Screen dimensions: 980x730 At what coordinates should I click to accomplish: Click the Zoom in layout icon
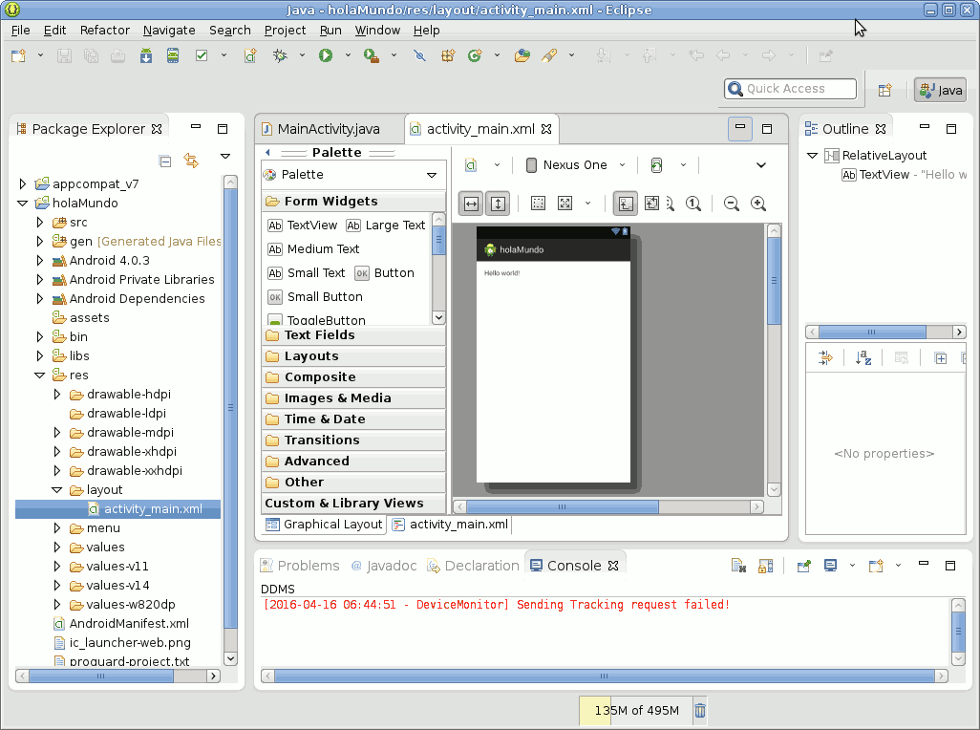pyautogui.click(x=758, y=204)
